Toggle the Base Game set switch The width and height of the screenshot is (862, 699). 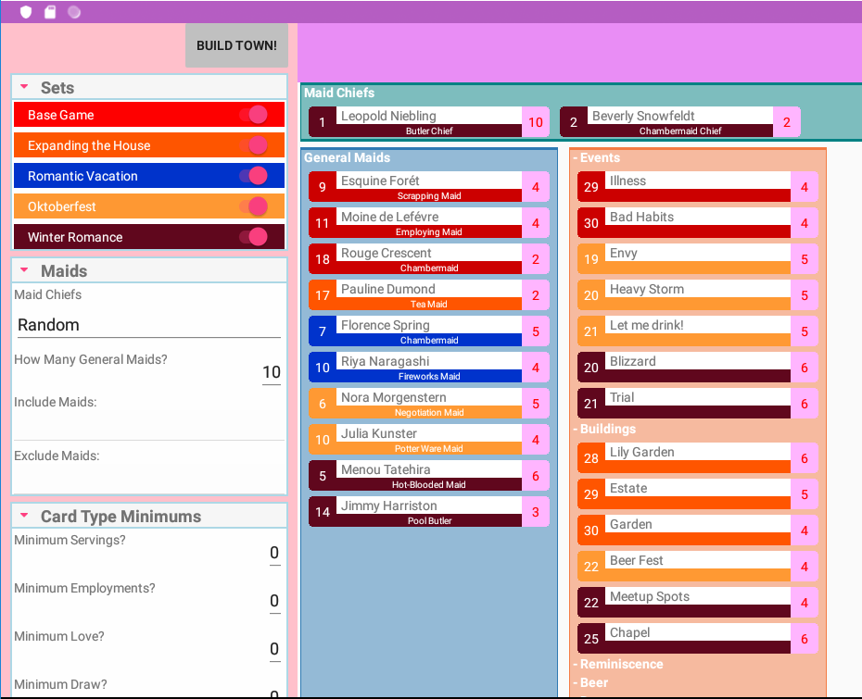pyautogui.click(x=253, y=115)
